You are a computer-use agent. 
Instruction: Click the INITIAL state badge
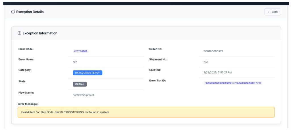80,84
